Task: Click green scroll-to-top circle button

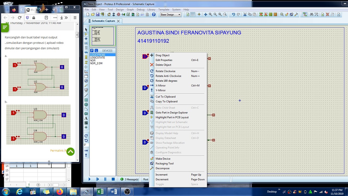Action: 70,152
